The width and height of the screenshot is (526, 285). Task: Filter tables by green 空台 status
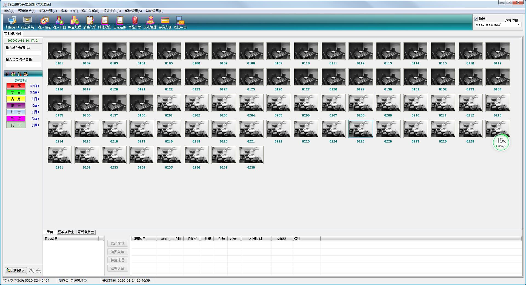coord(16,92)
